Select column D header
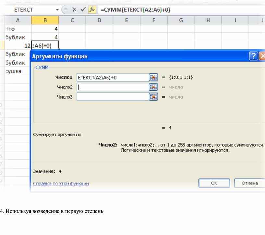 (99, 20)
